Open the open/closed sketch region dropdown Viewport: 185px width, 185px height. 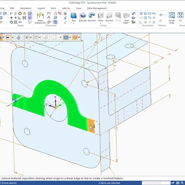tap(70, 37)
